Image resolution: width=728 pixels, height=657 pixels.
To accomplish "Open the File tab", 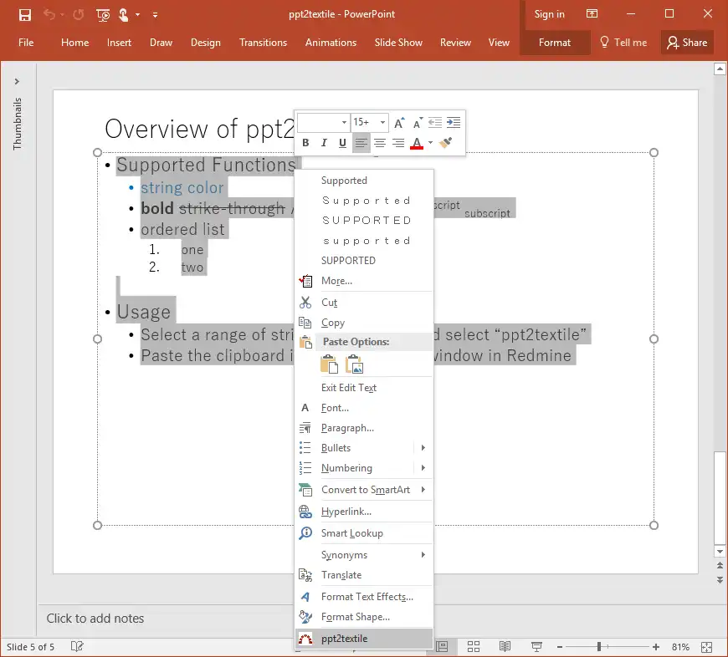I will (x=26, y=42).
